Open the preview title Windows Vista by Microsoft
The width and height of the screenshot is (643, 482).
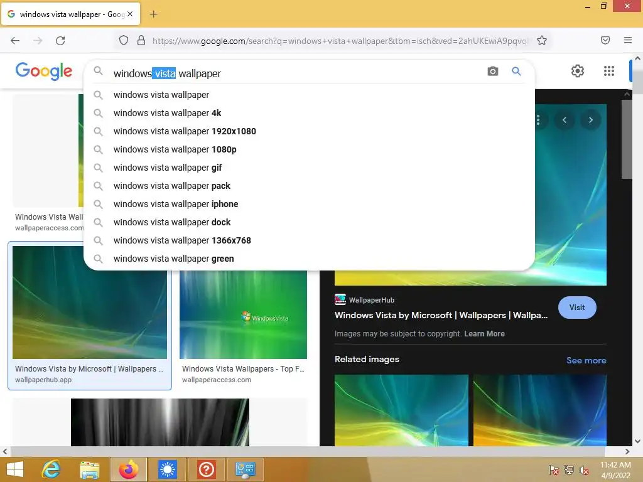click(441, 315)
